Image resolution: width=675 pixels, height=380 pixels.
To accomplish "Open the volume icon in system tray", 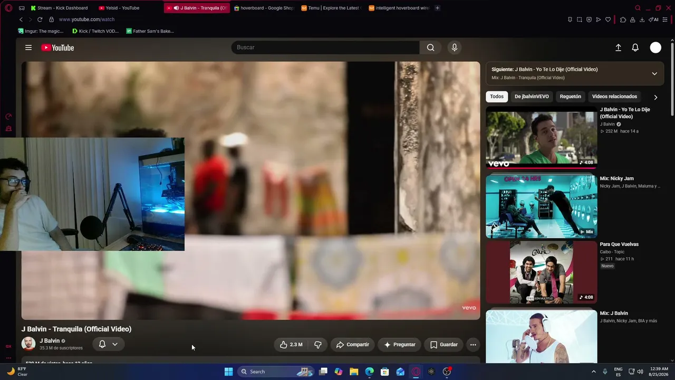I will [x=640, y=372].
